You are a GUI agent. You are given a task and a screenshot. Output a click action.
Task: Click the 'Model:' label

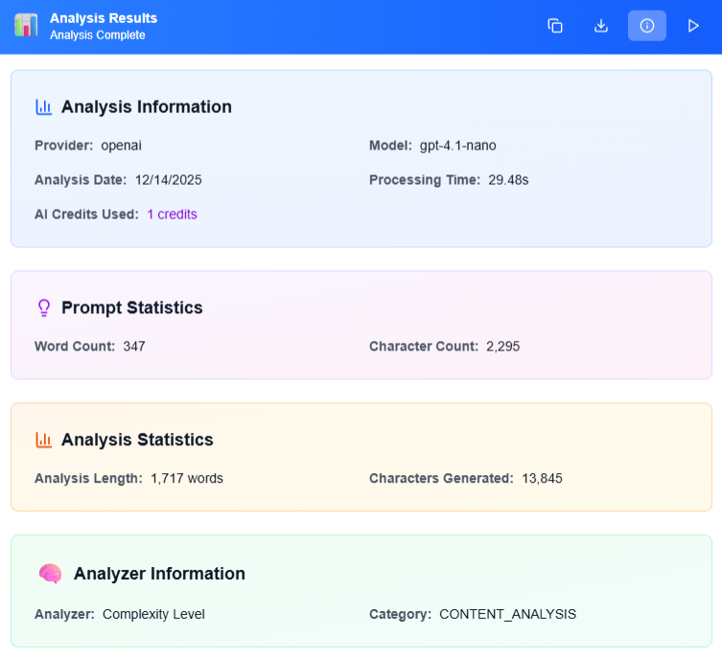point(390,146)
